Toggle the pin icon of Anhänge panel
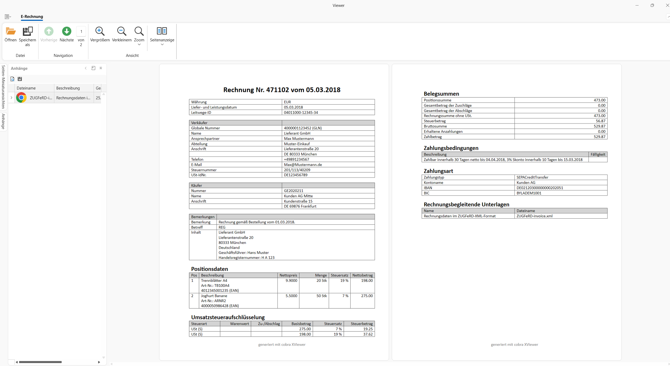 [x=101, y=68]
